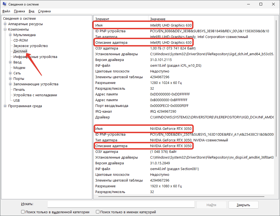Select the IRQ-канал IRQ 4294967290 row
The height and width of the screenshot is (216, 280).
click(x=184, y=111)
